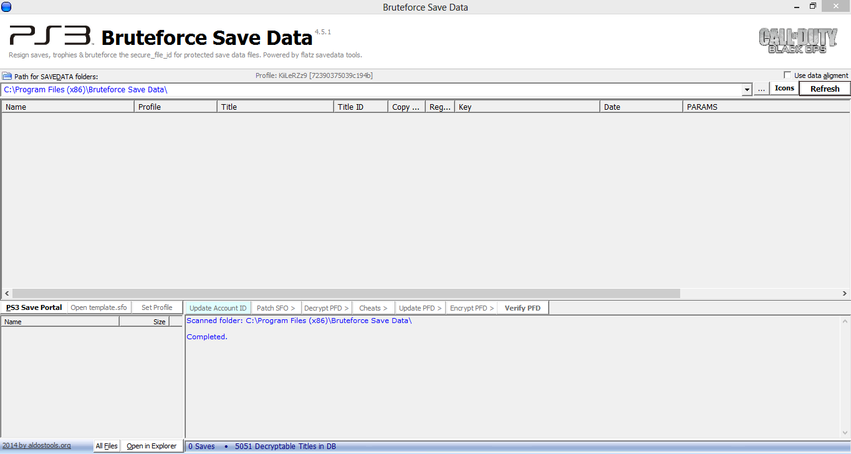Click Update Account ID
The height and width of the screenshot is (454, 851).
218,308
